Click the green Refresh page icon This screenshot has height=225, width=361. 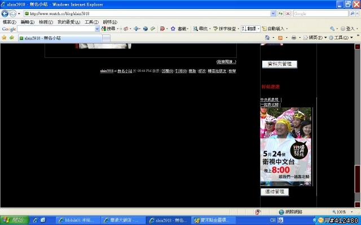pos(280,13)
